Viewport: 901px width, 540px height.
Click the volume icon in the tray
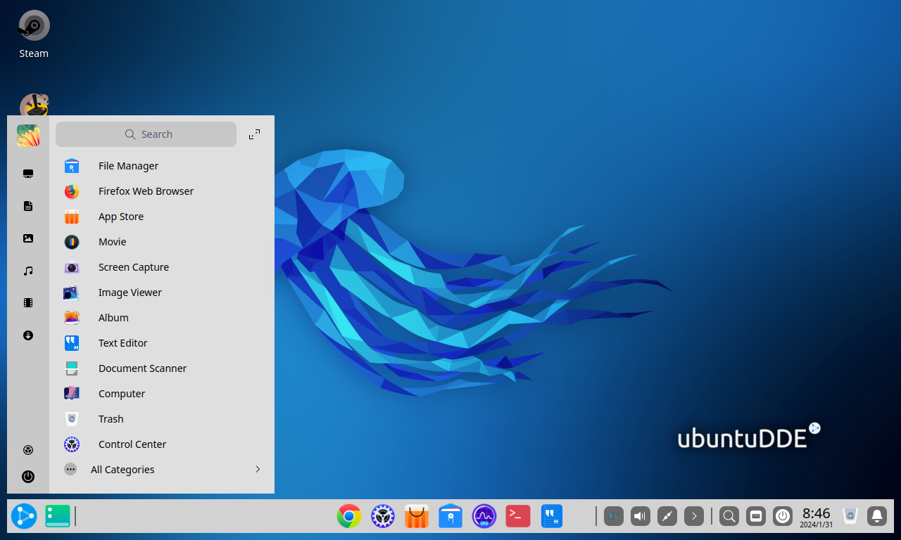[x=641, y=516]
